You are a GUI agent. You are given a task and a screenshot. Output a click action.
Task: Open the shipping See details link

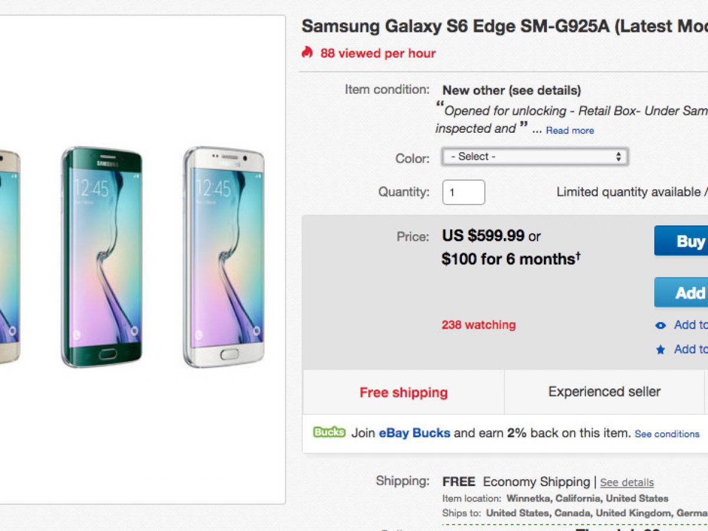tap(627, 483)
